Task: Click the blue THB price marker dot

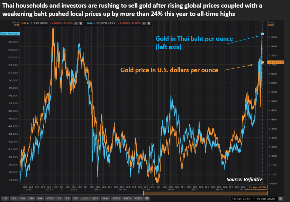Action: coord(262,34)
